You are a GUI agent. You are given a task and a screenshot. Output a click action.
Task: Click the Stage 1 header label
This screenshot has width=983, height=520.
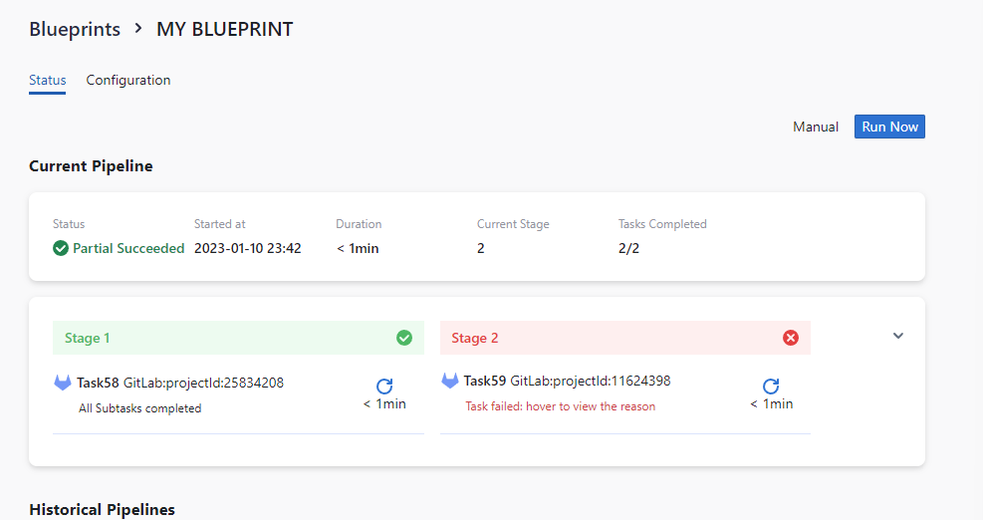pos(87,338)
